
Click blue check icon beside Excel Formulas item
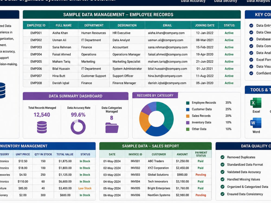pos(251,60)
